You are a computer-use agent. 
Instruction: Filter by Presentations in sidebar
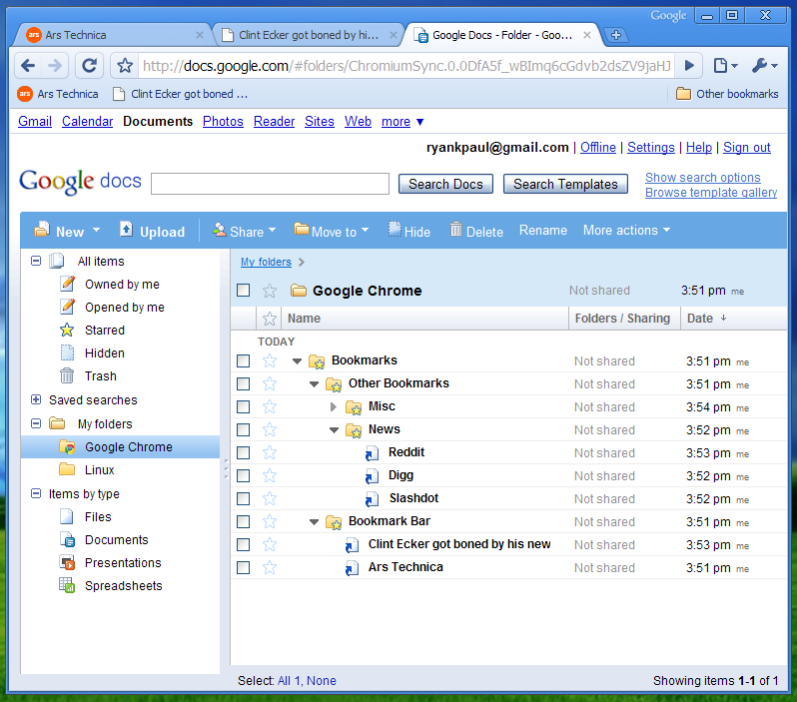click(x=123, y=563)
